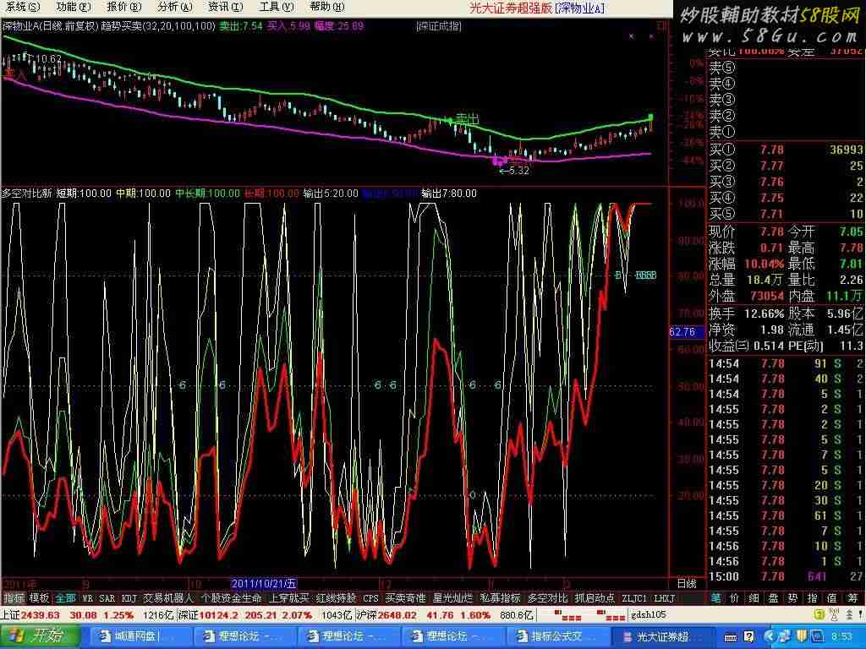Open the 资讯(I) menu
Viewport: 866px width, 649px height.
click(x=225, y=7)
